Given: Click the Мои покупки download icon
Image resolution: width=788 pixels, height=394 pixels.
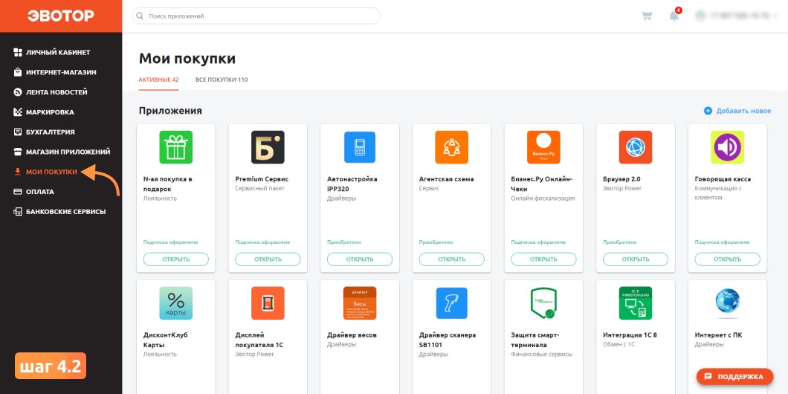Looking at the screenshot, I should pos(18,172).
